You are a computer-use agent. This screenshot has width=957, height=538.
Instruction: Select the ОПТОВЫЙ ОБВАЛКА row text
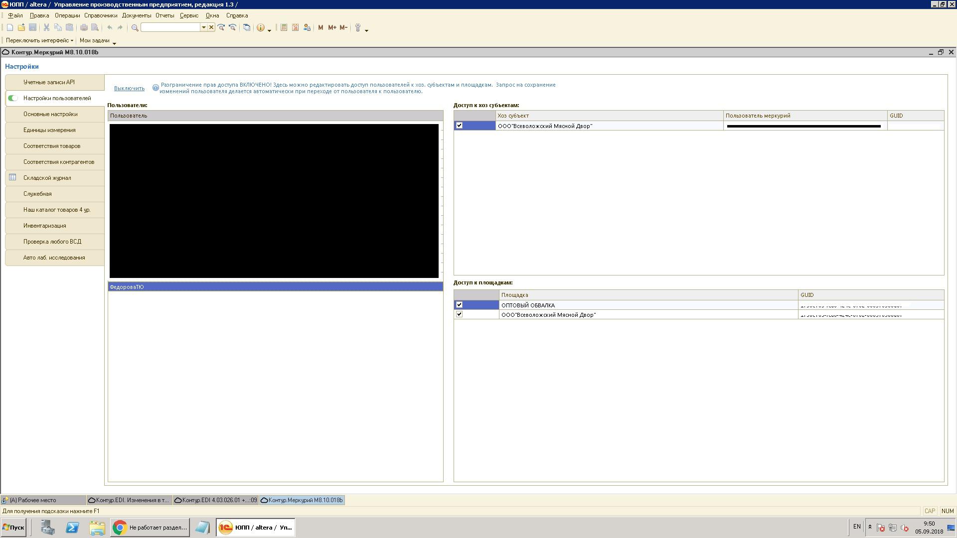(x=528, y=305)
